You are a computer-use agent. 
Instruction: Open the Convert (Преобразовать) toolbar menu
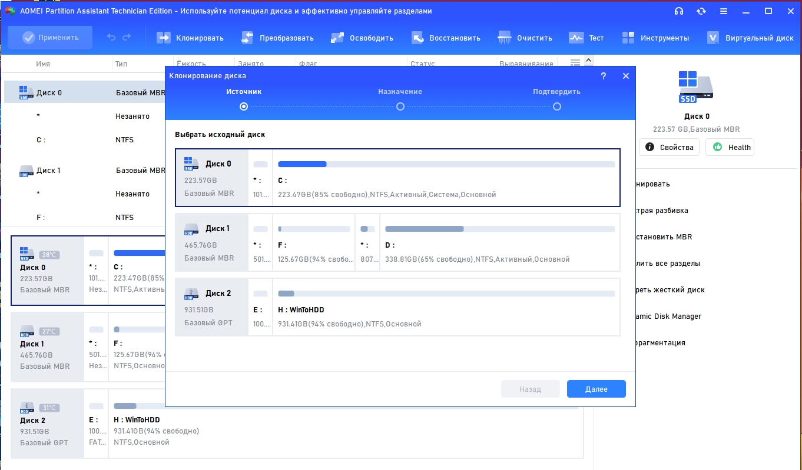coord(277,38)
